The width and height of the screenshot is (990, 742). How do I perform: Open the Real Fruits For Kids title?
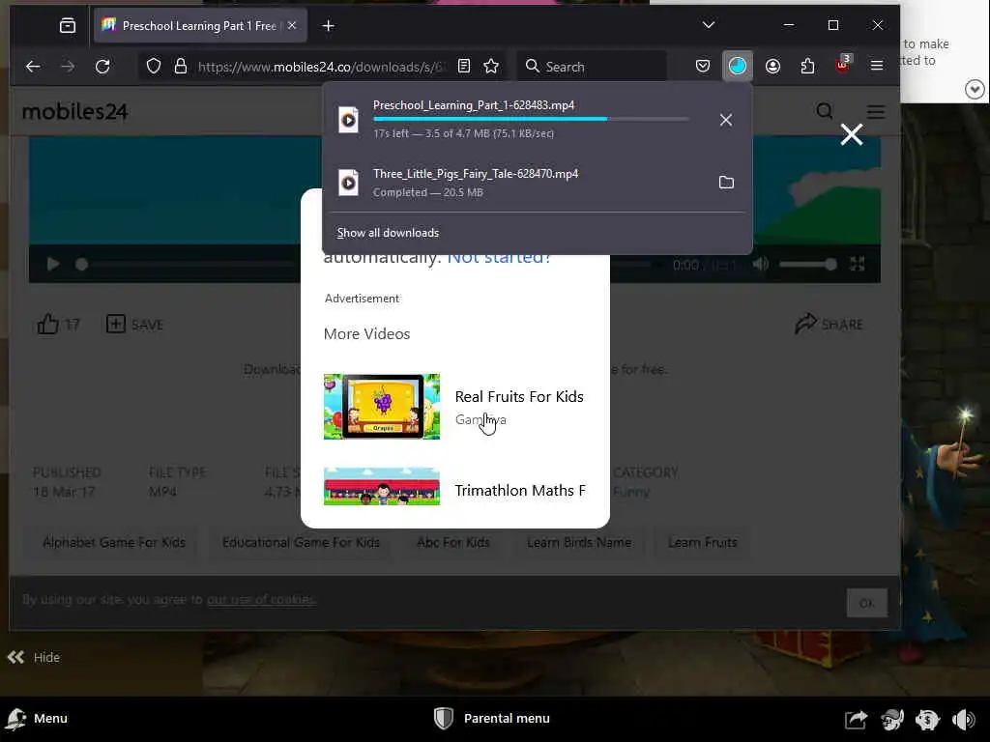pyautogui.click(x=519, y=397)
